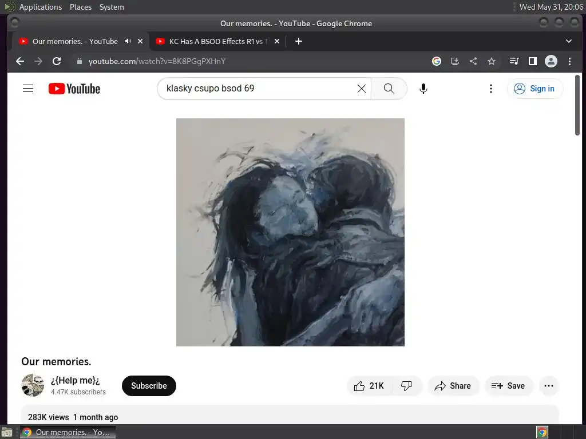586x439 pixels.
Task: Save video to a playlist
Action: point(508,386)
